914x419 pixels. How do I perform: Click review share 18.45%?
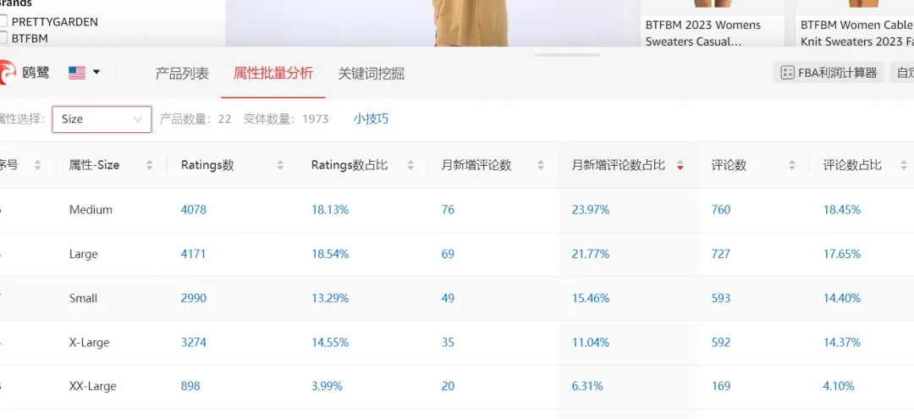pyautogui.click(x=842, y=210)
